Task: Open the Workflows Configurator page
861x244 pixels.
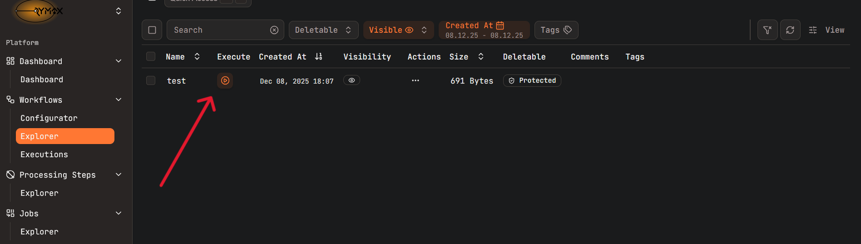Action: (x=65, y=118)
